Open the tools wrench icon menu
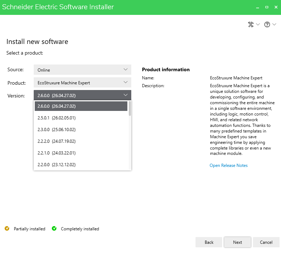This screenshot has width=281, height=253. (251, 24)
